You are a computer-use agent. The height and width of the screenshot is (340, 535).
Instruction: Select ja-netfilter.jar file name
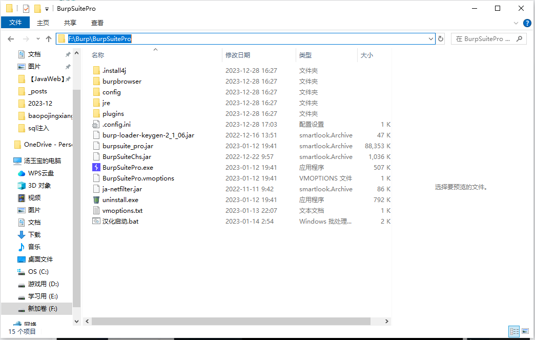click(122, 189)
